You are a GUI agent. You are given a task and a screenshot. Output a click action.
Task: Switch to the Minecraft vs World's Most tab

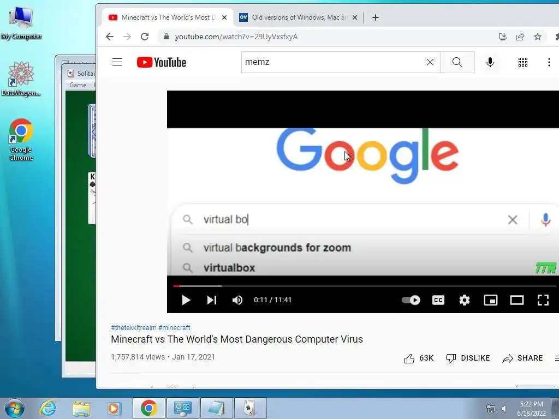click(168, 17)
